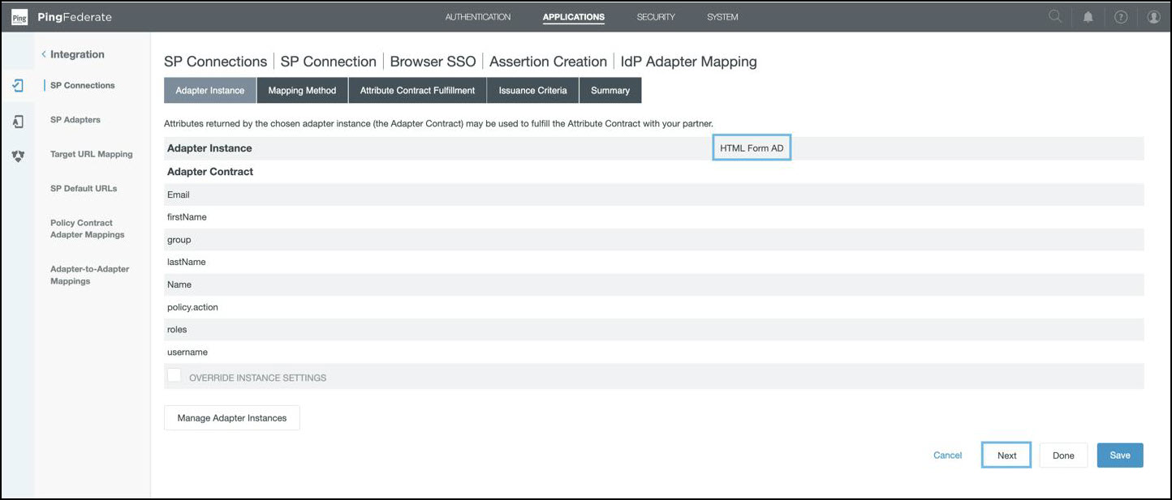
Task: Select Target URL Mapping in sidebar
Action: coord(91,154)
